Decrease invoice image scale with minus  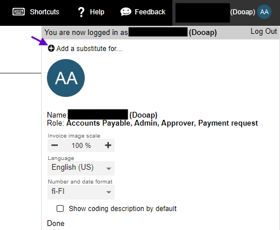[x=54, y=145]
